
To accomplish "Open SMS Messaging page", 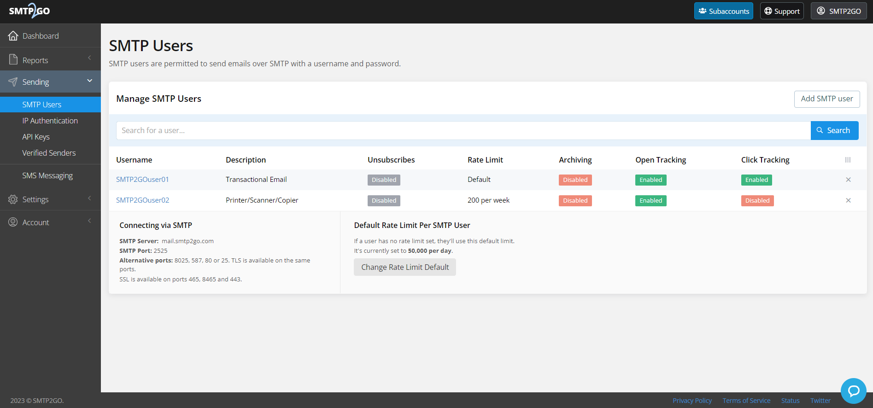I will (47, 175).
